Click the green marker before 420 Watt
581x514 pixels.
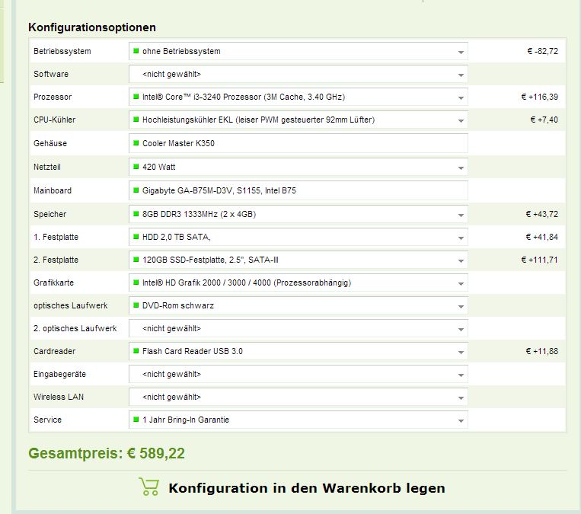pyautogui.click(x=136, y=167)
